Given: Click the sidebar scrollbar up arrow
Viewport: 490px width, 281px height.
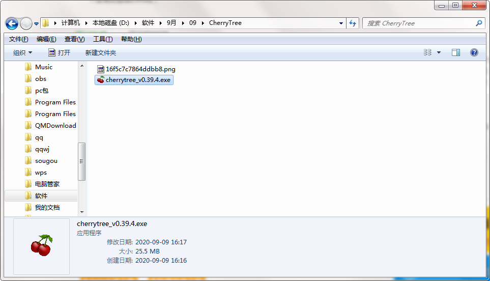Looking at the screenshot, I should (82, 66).
